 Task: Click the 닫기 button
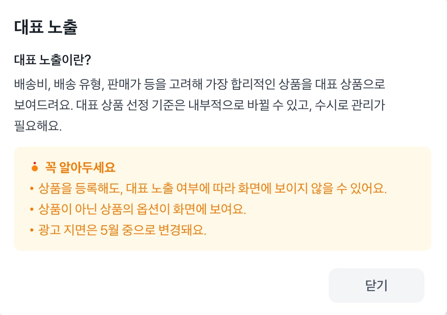[376, 285]
